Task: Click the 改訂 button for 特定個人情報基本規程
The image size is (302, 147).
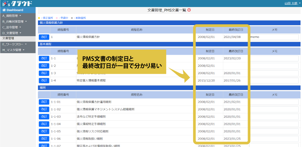Action: (44, 80)
